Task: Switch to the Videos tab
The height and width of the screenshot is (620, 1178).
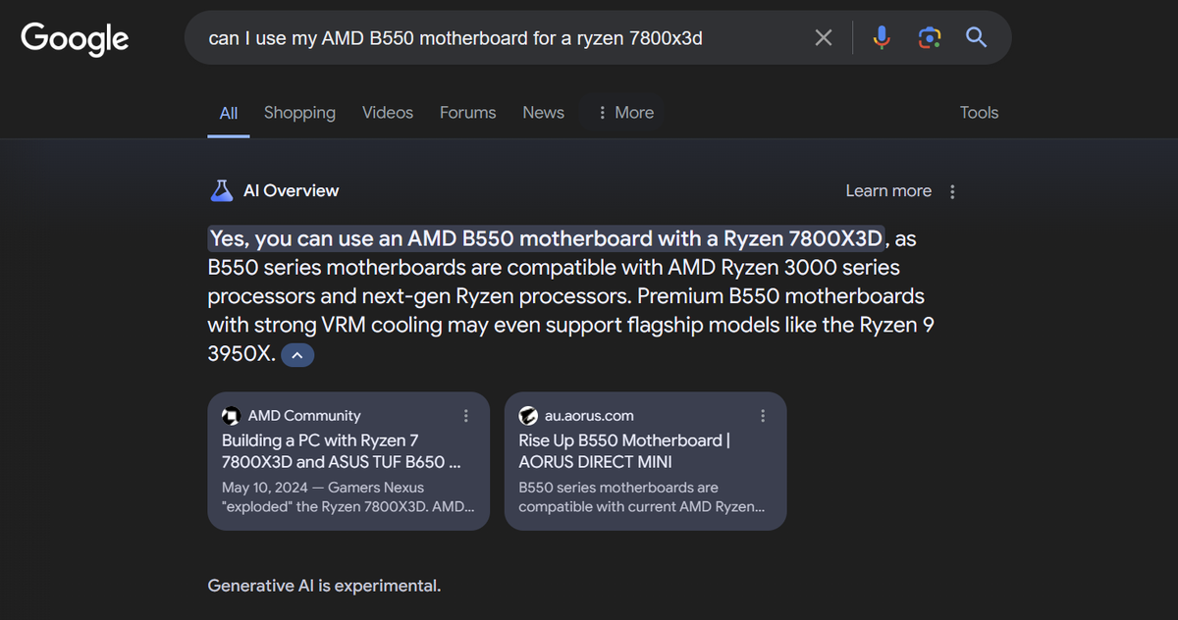Action: pos(387,112)
